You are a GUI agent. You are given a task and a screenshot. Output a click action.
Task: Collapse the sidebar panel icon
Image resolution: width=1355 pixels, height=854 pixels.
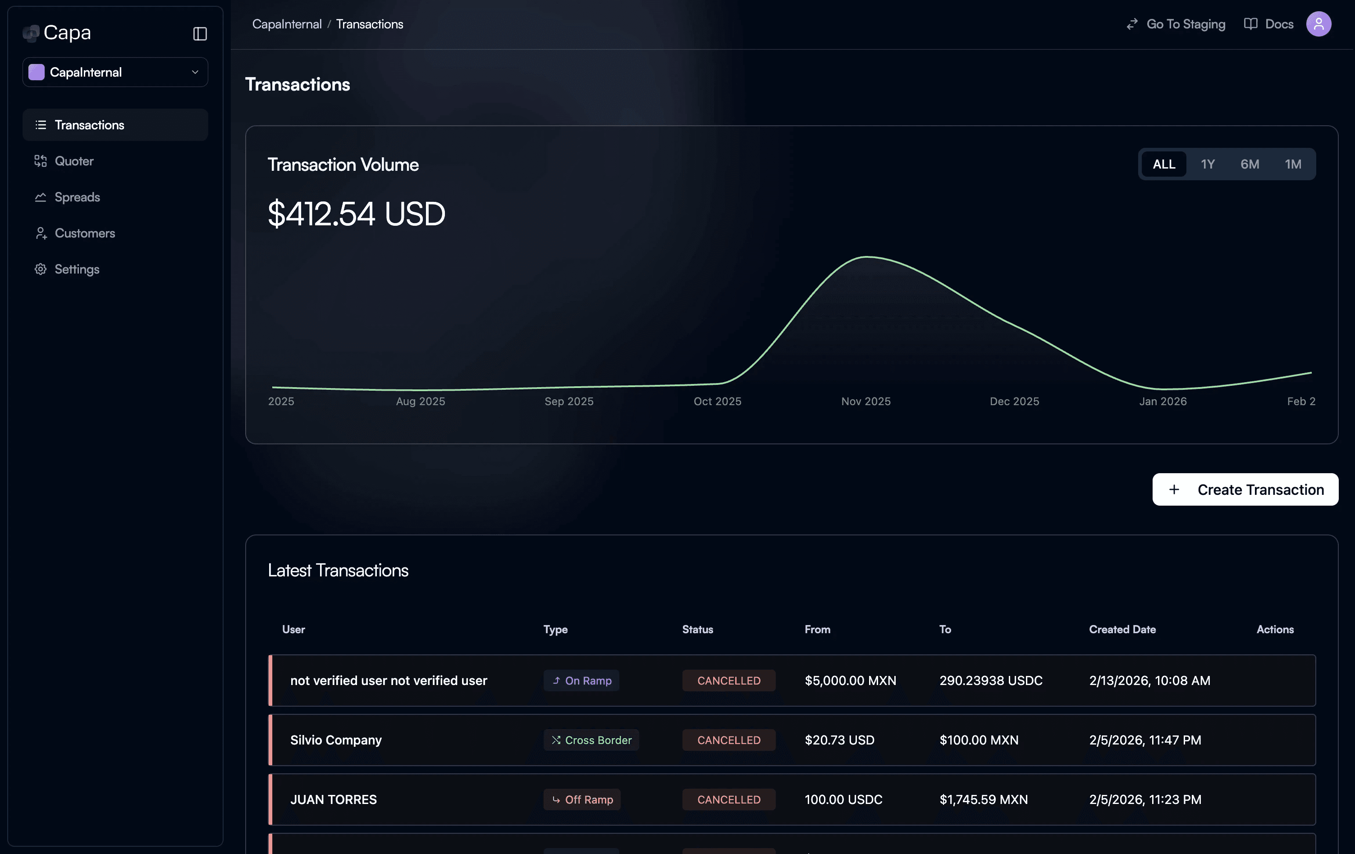pyautogui.click(x=200, y=34)
